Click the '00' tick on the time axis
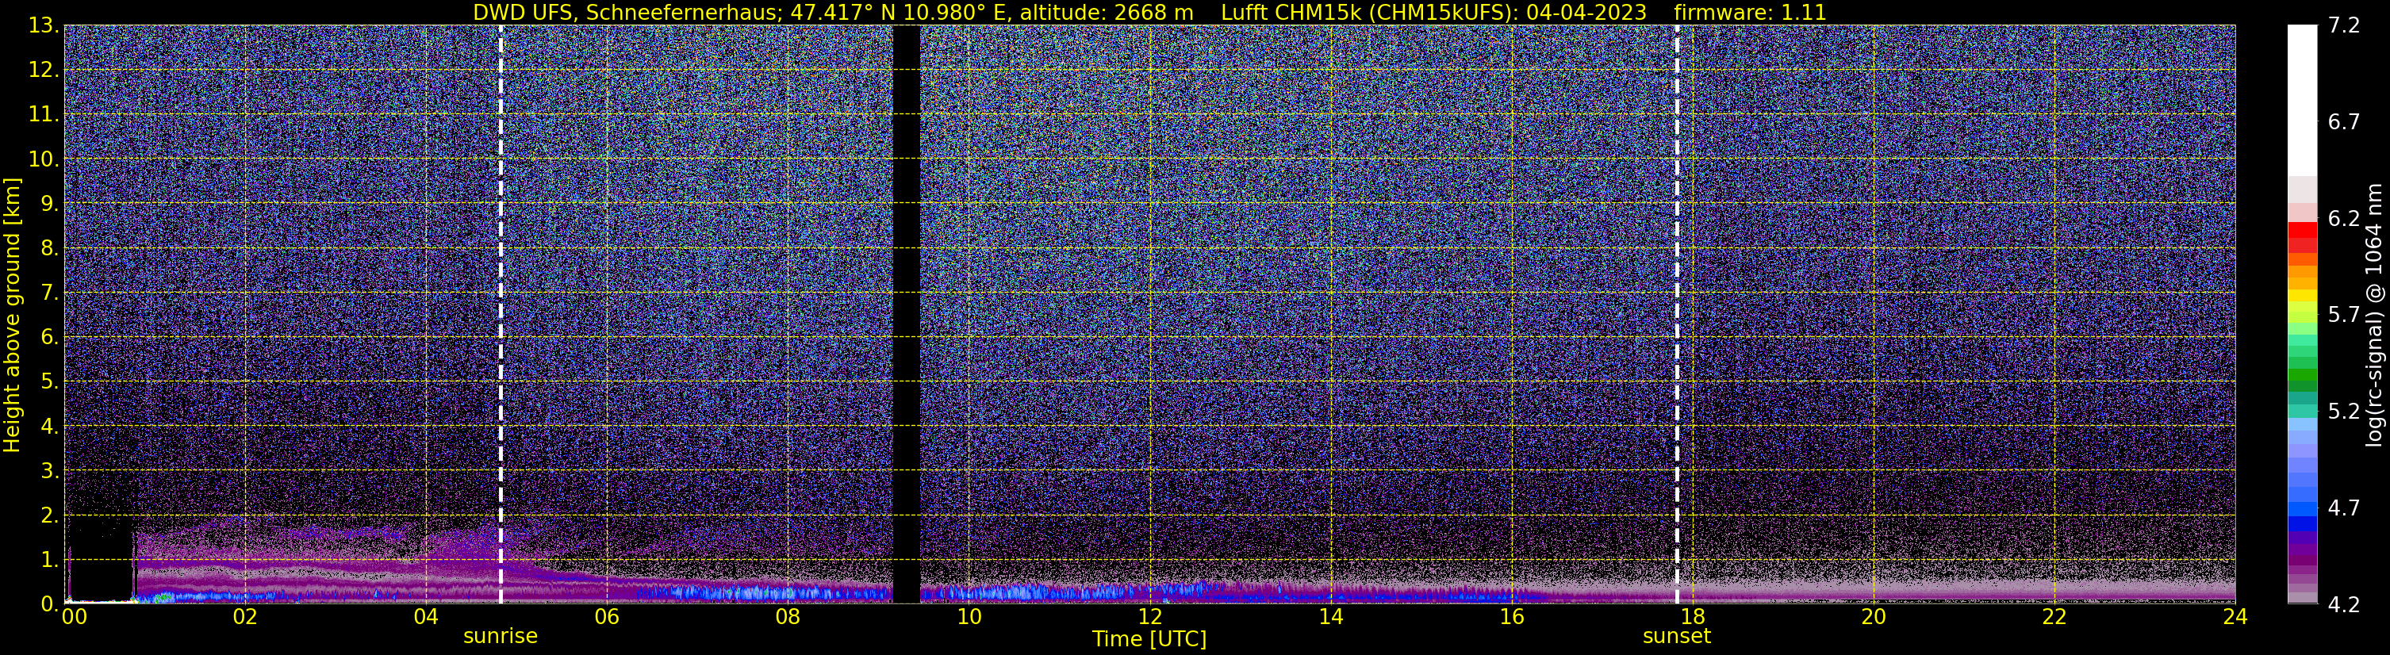 (75, 617)
